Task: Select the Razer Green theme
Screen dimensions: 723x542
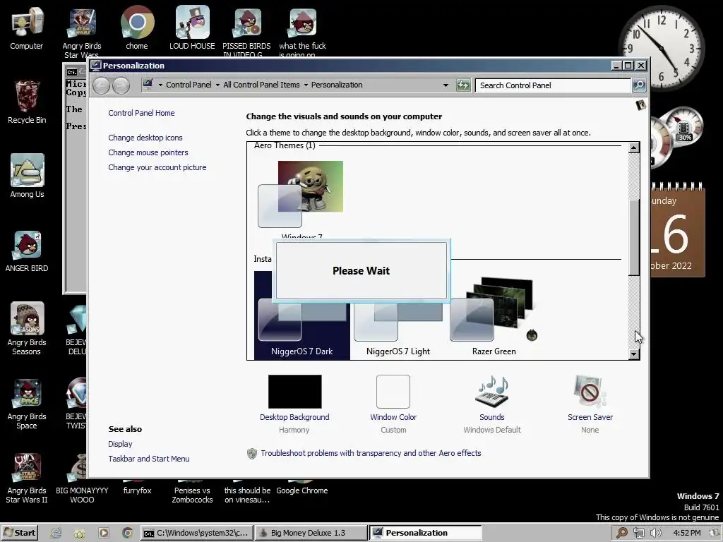Action: pyautogui.click(x=494, y=315)
